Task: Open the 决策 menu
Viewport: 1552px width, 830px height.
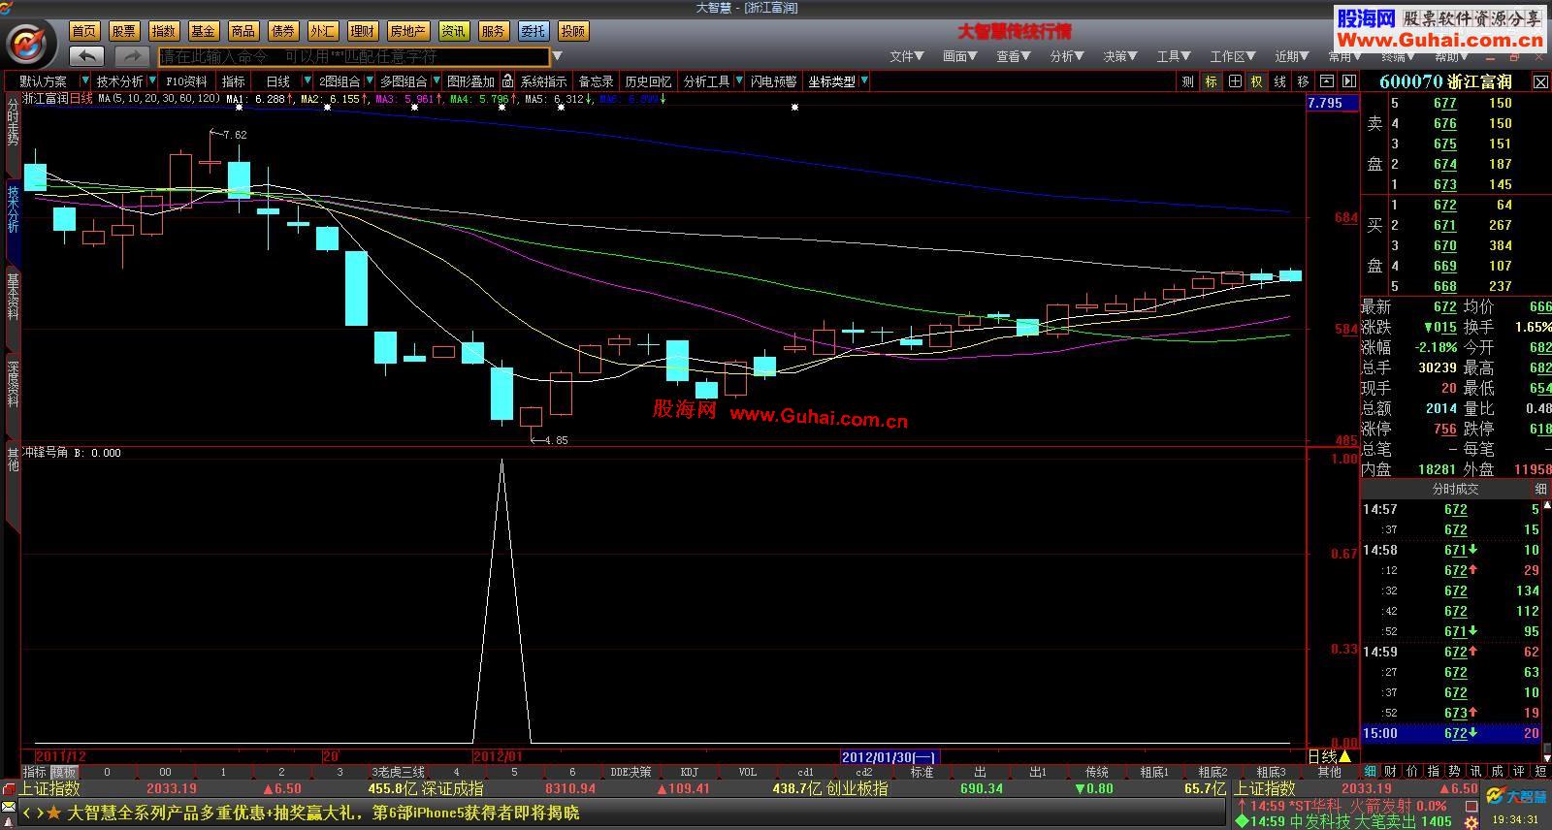Action: (x=1119, y=56)
